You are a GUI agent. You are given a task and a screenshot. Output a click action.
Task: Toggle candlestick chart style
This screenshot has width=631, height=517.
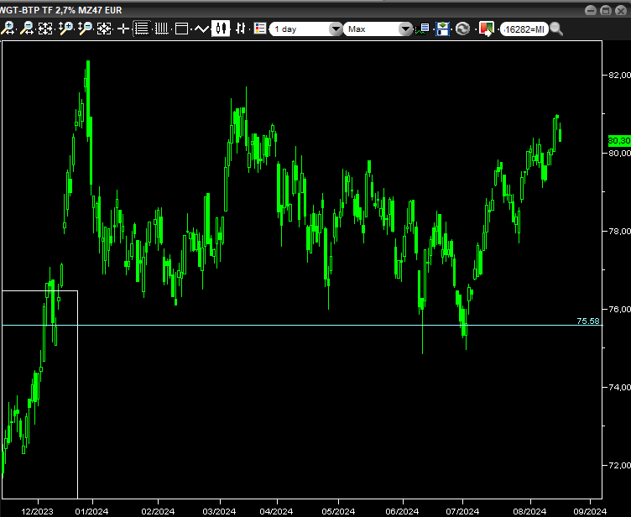tap(221, 29)
